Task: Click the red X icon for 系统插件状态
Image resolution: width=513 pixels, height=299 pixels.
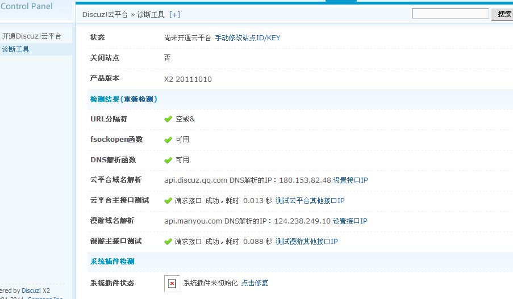Action: tap(172, 283)
